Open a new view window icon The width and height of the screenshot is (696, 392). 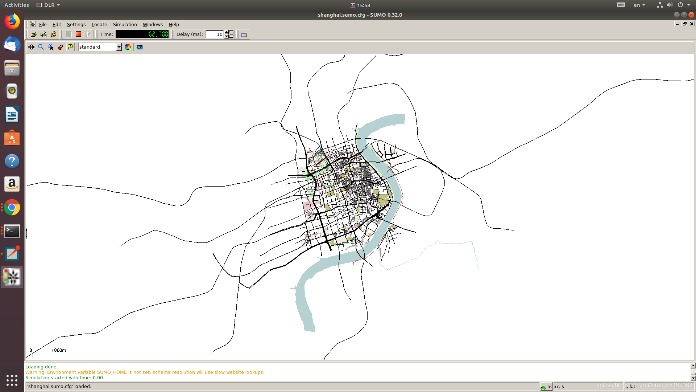pyautogui.click(x=244, y=34)
